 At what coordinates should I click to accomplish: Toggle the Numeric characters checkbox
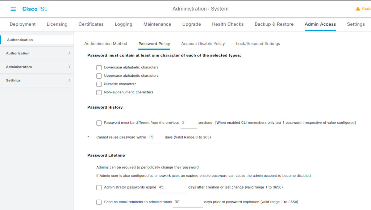(x=99, y=84)
